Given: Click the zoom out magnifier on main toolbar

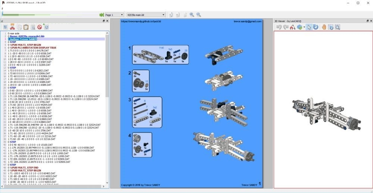Looking at the screenshot, I should [x=199, y=15].
